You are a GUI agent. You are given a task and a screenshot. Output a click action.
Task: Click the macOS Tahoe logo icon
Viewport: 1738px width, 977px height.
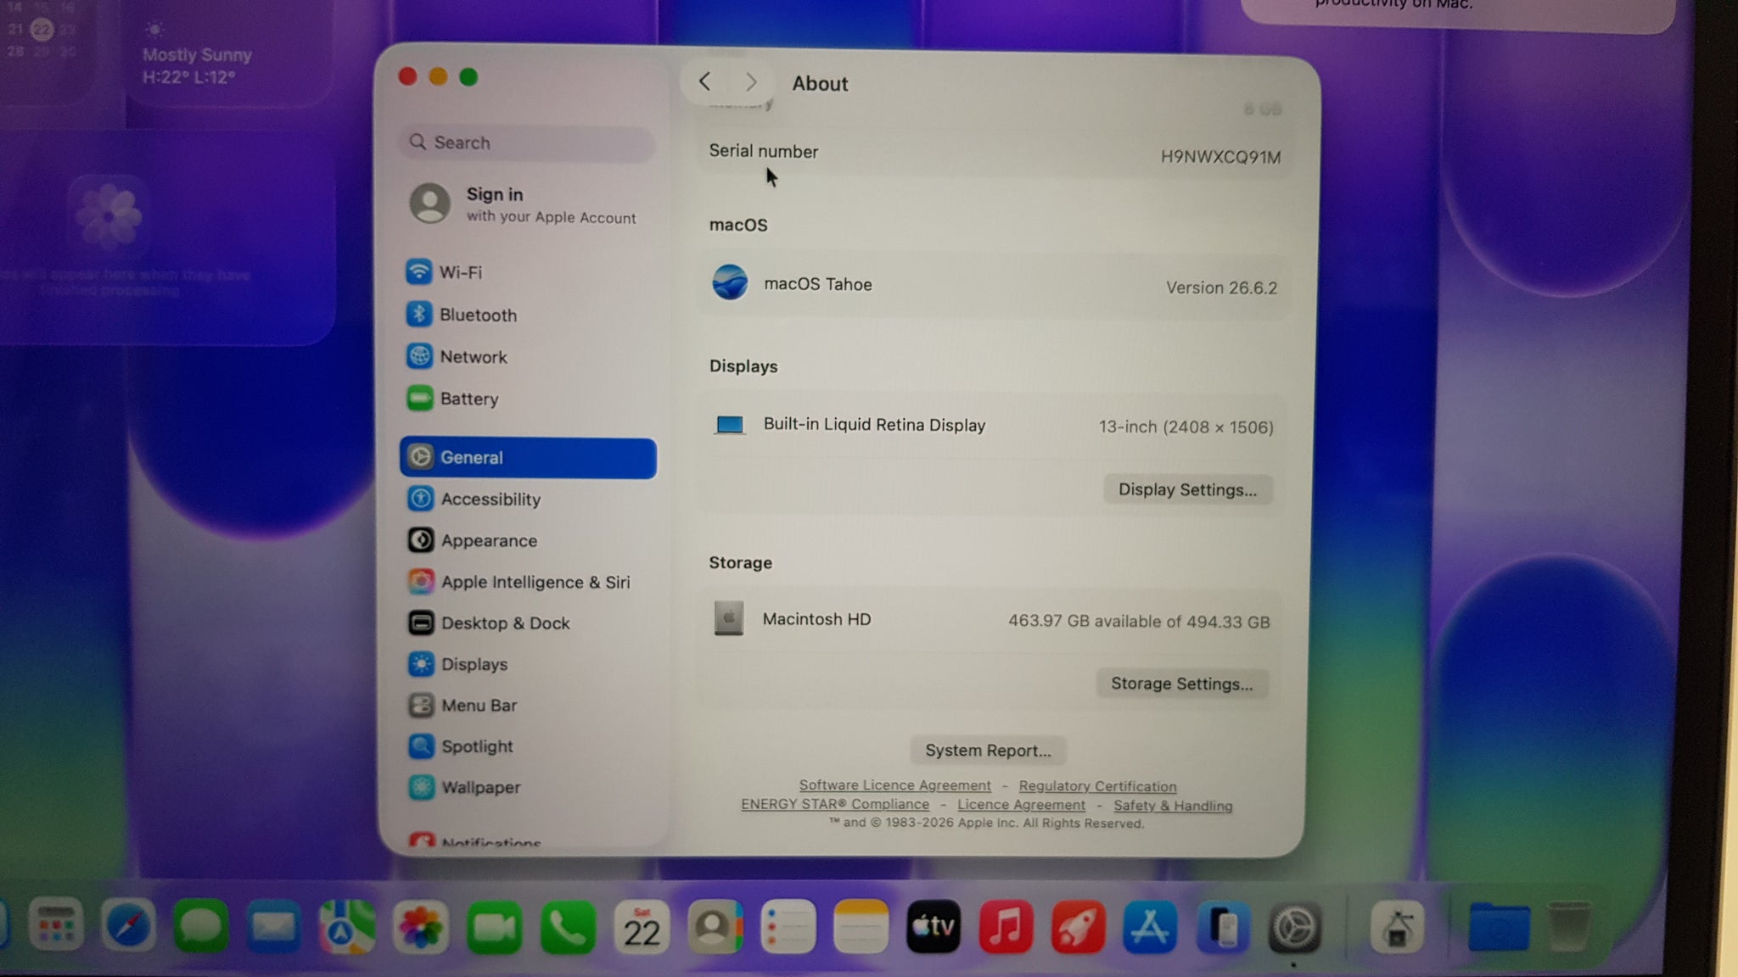pos(730,282)
